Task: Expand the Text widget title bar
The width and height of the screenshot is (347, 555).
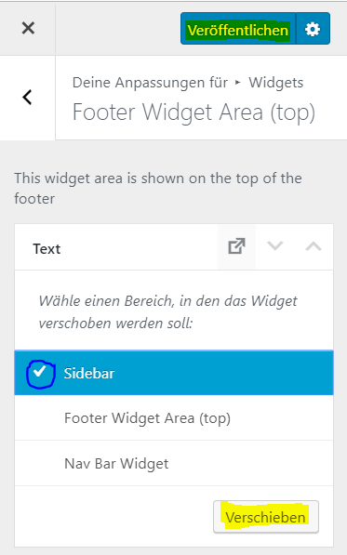Action: click(x=116, y=247)
